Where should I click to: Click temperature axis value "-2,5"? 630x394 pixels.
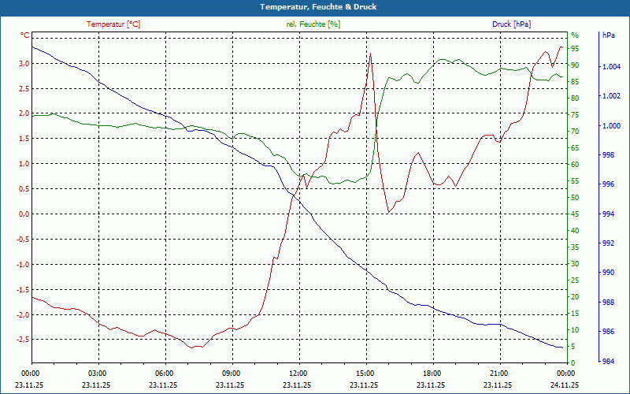pos(23,340)
